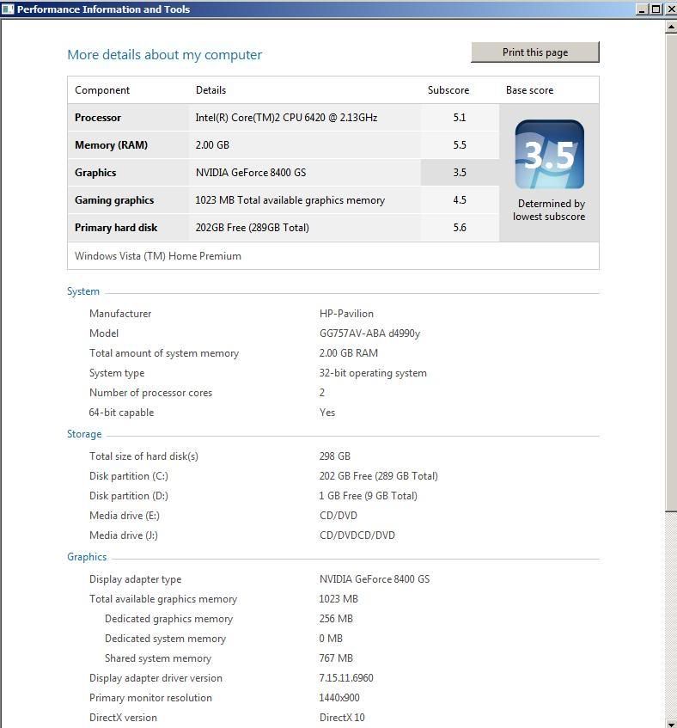Image resolution: width=677 pixels, height=728 pixels.
Task: Click the Print this page button
Action: 535,52
